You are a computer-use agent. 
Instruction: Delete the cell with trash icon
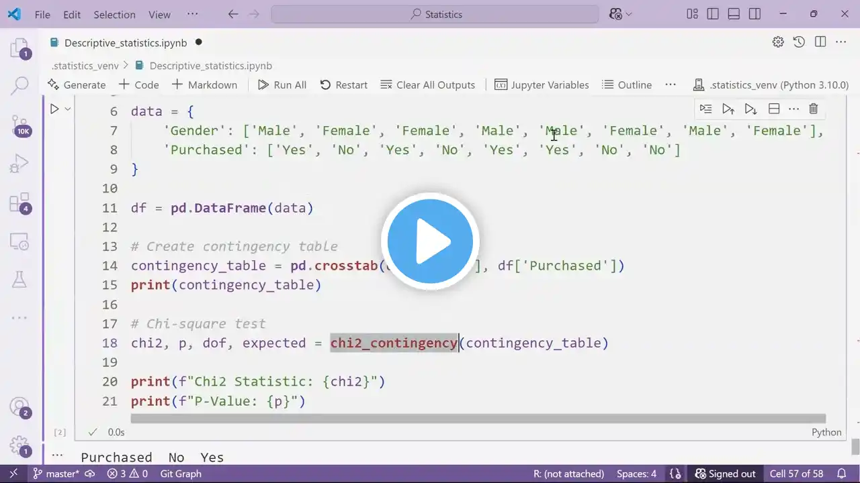tap(814, 109)
